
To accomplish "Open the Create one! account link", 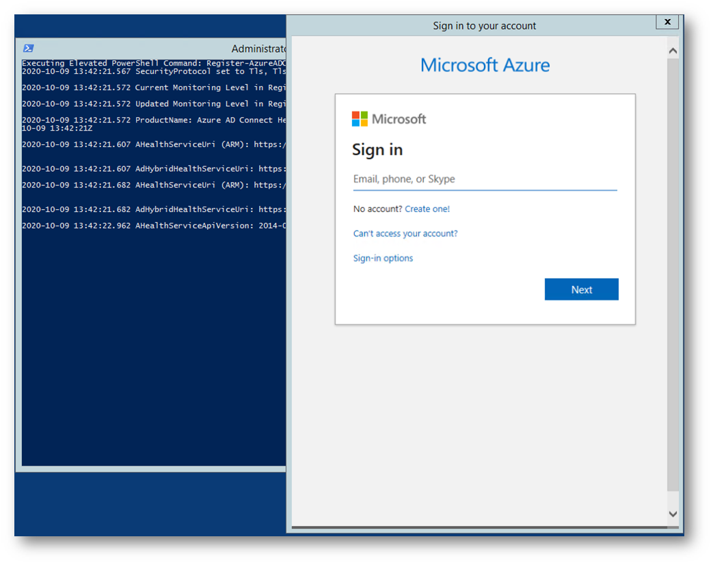I will point(427,209).
